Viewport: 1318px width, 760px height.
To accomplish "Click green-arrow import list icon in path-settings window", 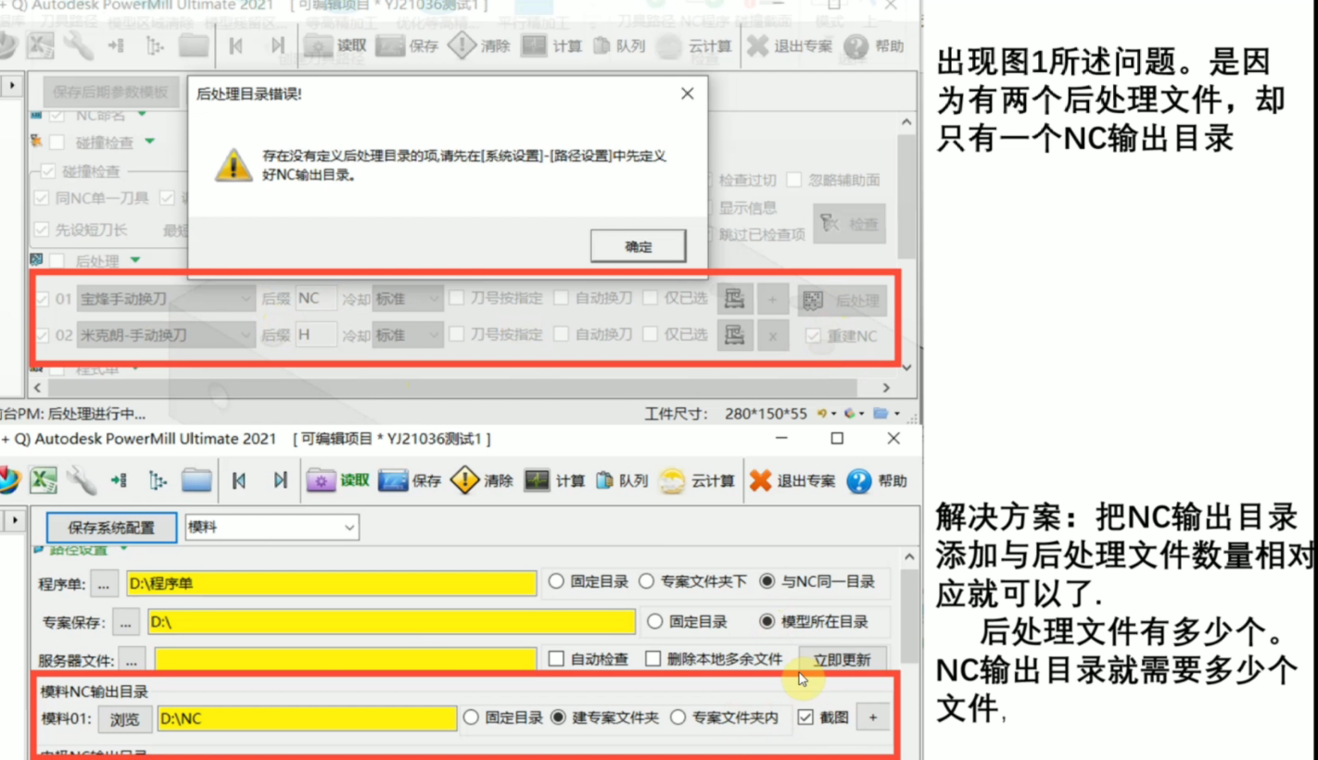I will (119, 480).
